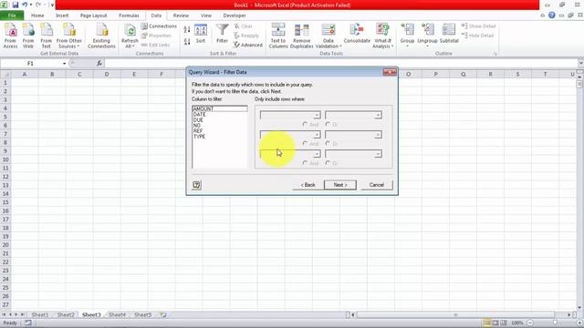The height and width of the screenshot is (328, 584).
Task: Expand the Name Box dropdown arrow
Action: [x=64, y=64]
